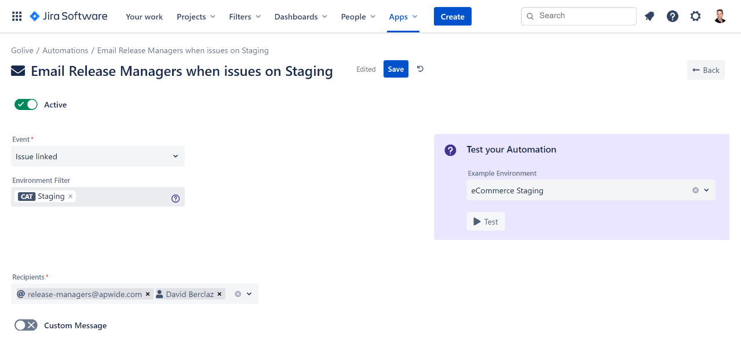Click the Environment Filter help icon
741x341 pixels.
(x=176, y=198)
